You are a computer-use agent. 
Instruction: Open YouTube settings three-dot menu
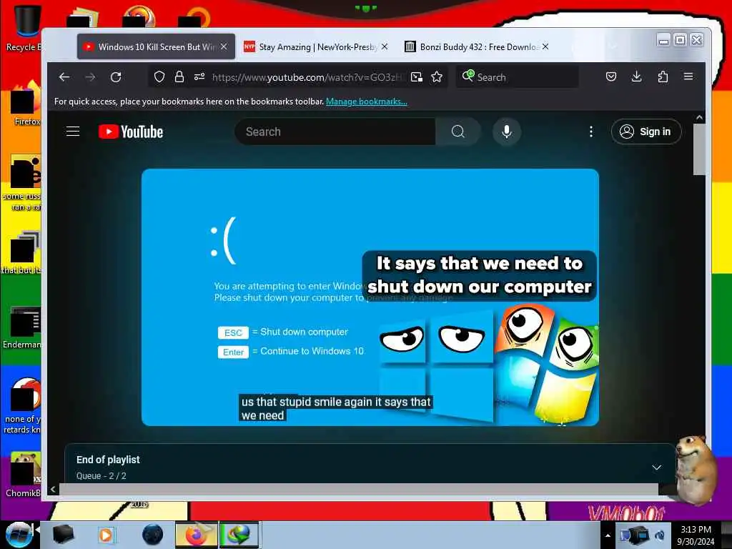pyautogui.click(x=591, y=132)
